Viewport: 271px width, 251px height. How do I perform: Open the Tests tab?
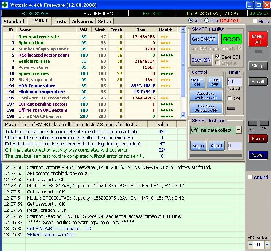pos(60,21)
